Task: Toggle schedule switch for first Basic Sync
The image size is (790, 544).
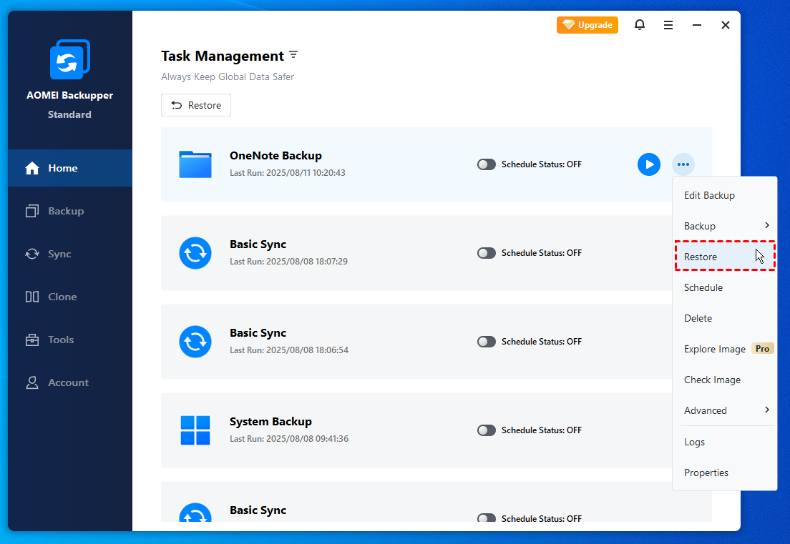Action: pyautogui.click(x=487, y=253)
